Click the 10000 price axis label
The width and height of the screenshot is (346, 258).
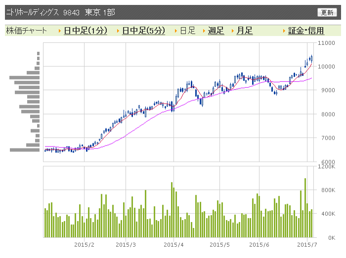pyautogui.click(x=326, y=67)
